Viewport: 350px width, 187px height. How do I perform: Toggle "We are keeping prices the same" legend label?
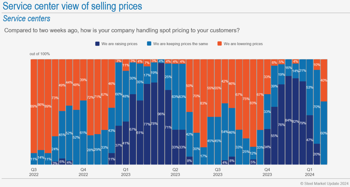pyautogui.click(x=180, y=44)
